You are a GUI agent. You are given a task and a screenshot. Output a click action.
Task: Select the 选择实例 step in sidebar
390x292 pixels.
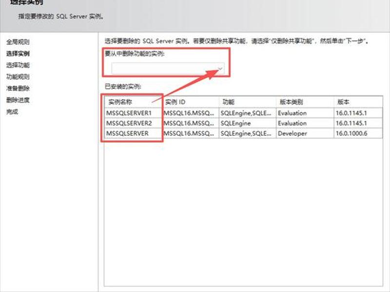click(x=18, y=54)
